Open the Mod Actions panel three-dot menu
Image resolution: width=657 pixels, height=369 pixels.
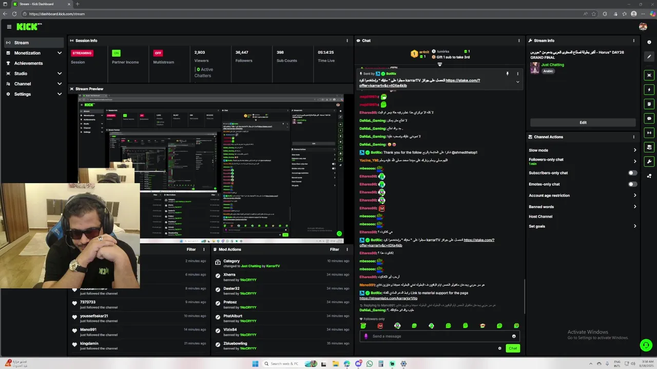tap(347, 250)
